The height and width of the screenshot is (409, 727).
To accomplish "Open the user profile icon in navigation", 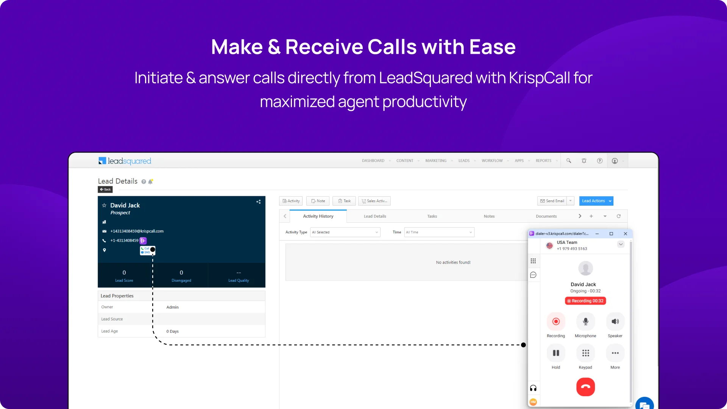I will [615, 161].
